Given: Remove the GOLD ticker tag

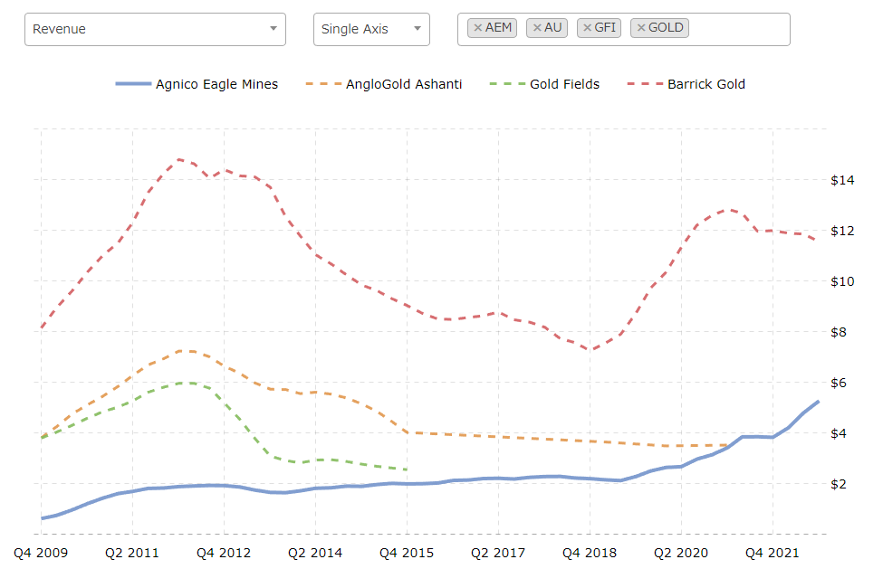Looking at the screenshot, I should (x=641, y=27).
